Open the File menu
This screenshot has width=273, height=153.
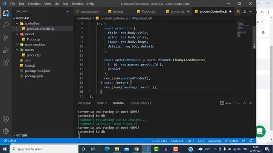(12, 4)
